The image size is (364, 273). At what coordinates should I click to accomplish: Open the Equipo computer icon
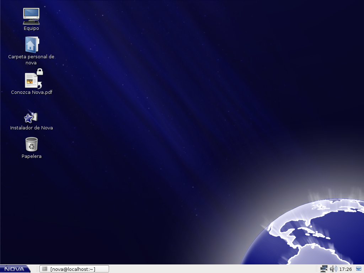pos(31,16)
